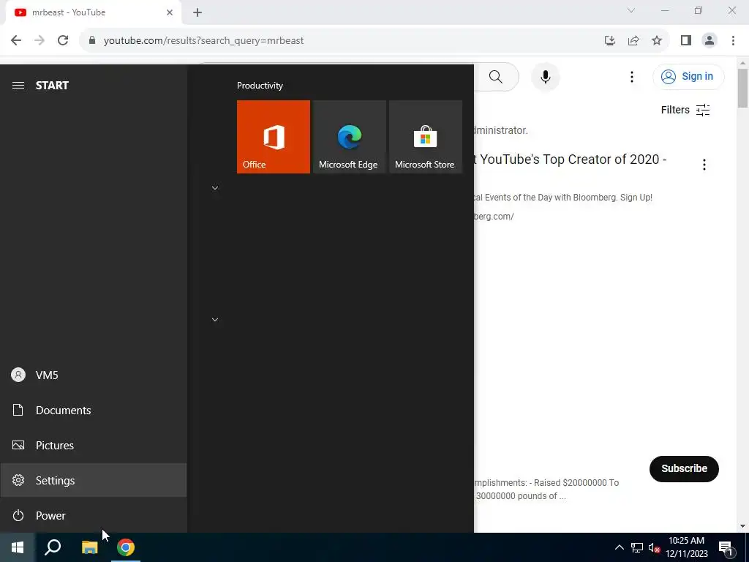Open Chrome three-dot menu
The height and width of the screenshot is (562, 749).
tap(733, 41)
